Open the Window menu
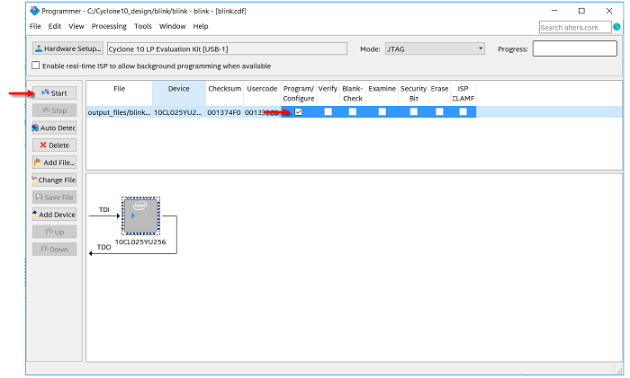 pyautogui.click(x=173, y=26)
